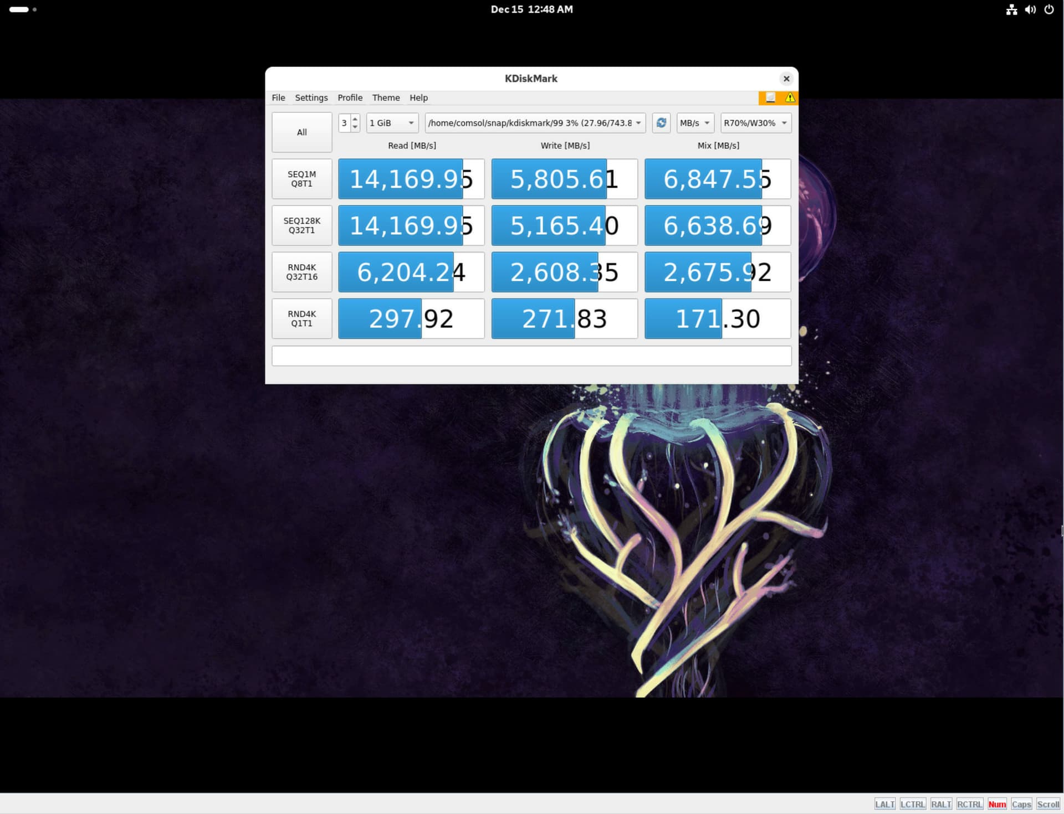Click the SEQ1M mix result 6,847.55
Image resolution: width=1064 pixels, height=814 pixels.
(x=718, y=179)
